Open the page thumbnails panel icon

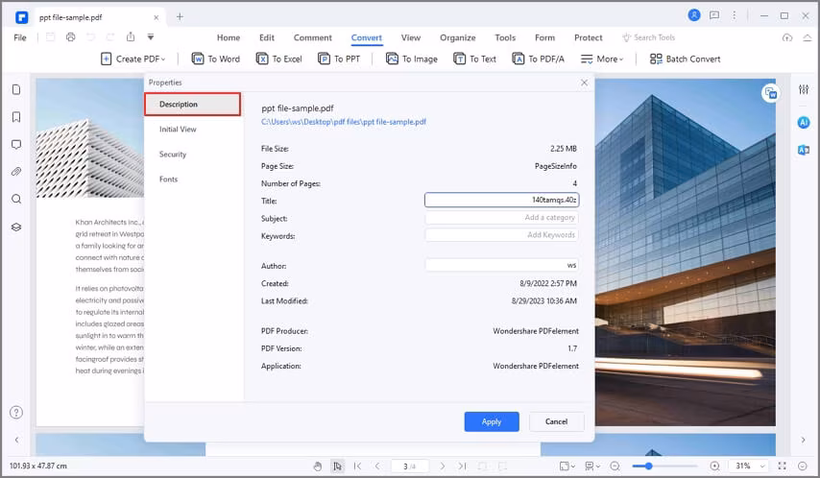[x=16, y=89]
